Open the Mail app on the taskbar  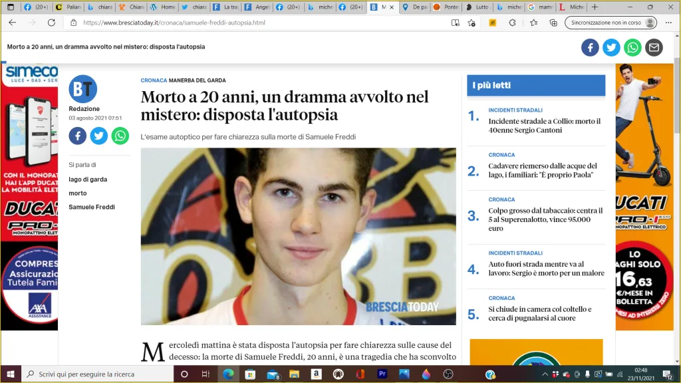coord(273,374)
